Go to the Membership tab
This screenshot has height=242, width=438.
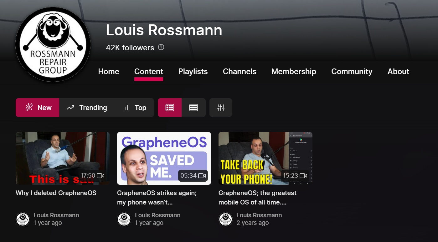294,72
